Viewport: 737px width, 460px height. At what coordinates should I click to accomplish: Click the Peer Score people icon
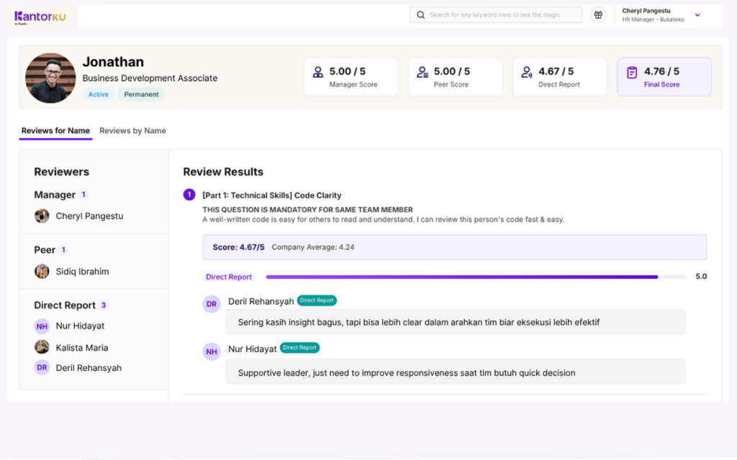pos(422,71)
